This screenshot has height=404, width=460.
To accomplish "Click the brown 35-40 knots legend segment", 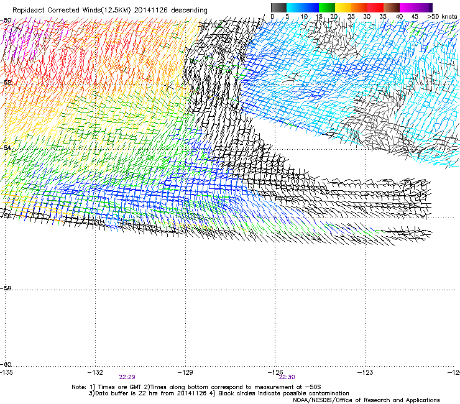I will coord(392,7).
